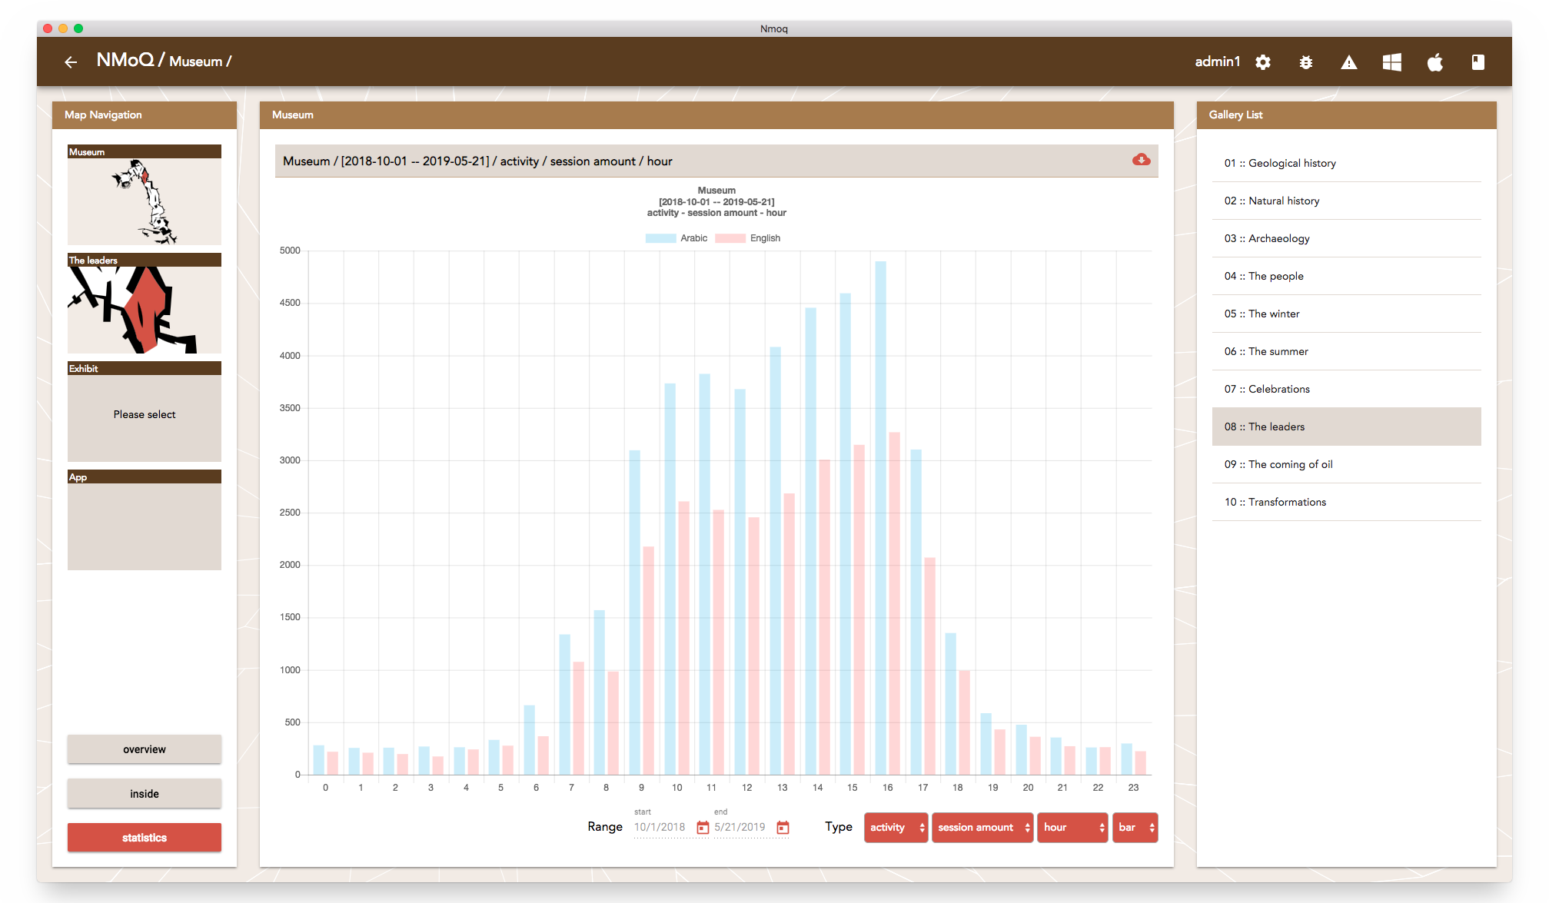Image resolution: width=1549 pixels, height=903 pixels.
Task: Download chart via the cloud icon
Action: 1142,160
